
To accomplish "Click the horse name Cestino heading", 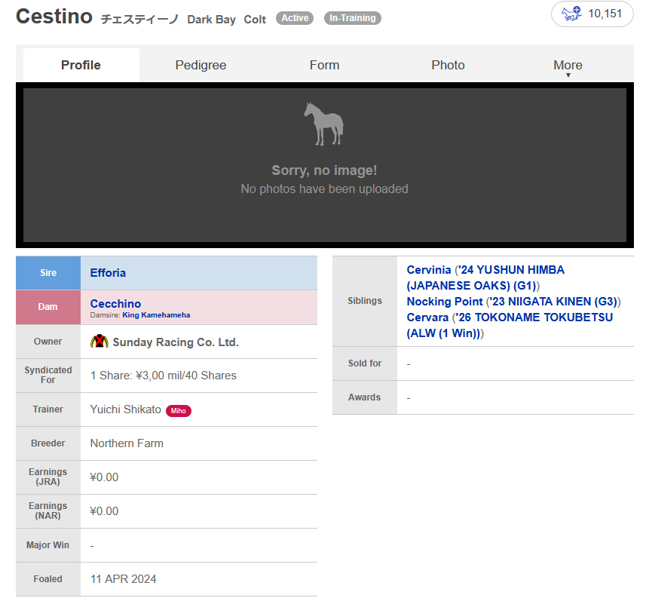I will (54, 17).
